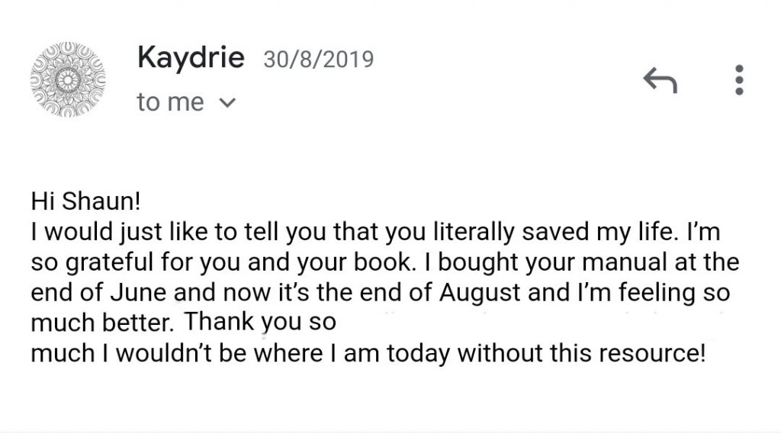Click the "Hi Shaun!" greeting line
This screenshot has height=437, width=781.
86,202
